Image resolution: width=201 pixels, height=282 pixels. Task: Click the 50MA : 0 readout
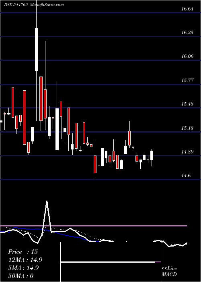pos(21,276)
